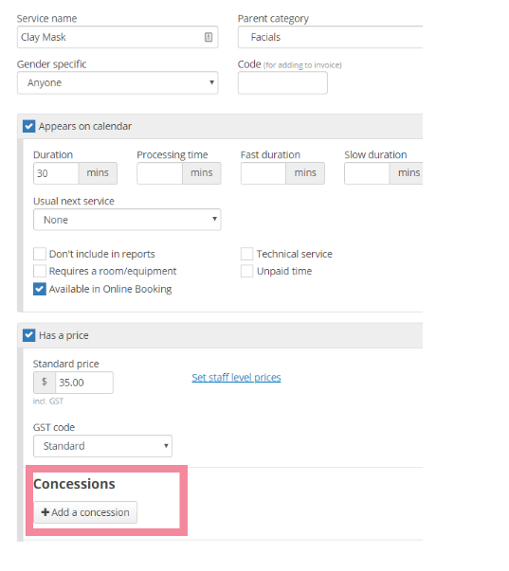Tick the Technical service checkbox

246,254
